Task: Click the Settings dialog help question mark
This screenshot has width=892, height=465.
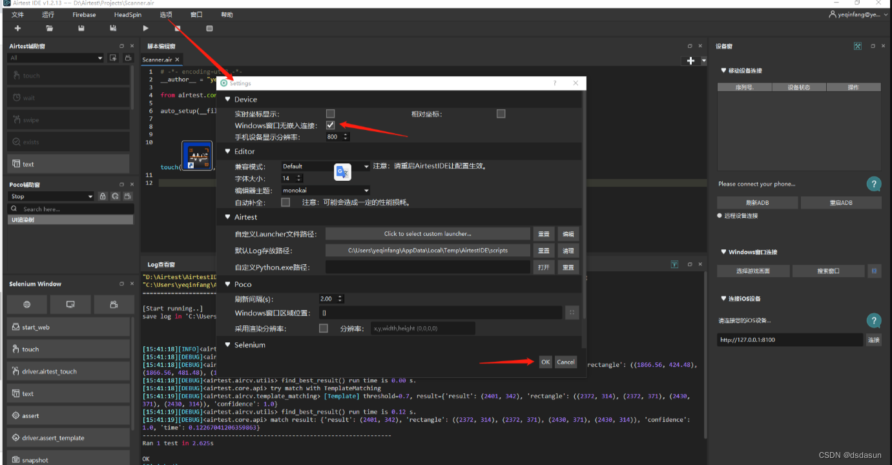Action: point(554,83)
